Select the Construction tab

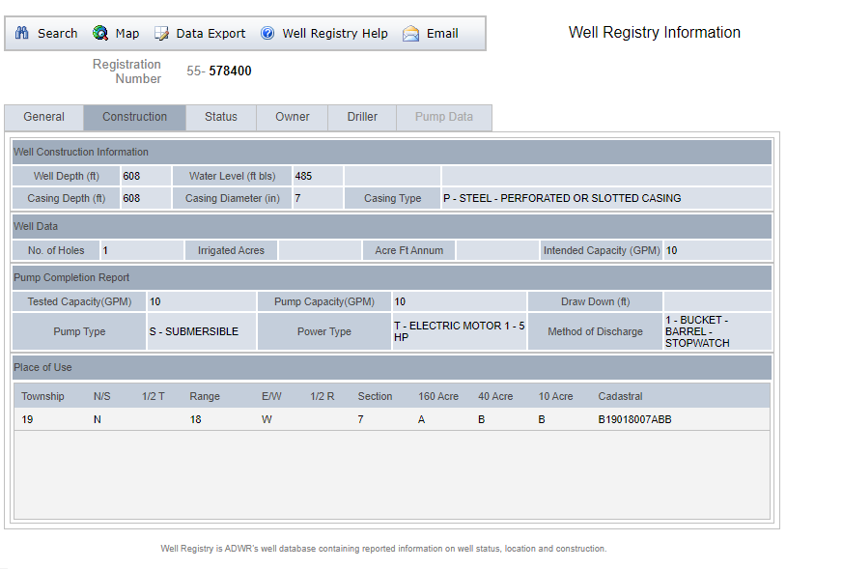click(x=135, y=117)
